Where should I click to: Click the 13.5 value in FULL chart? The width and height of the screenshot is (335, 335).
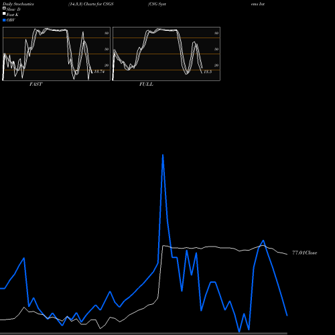(208, 72)
